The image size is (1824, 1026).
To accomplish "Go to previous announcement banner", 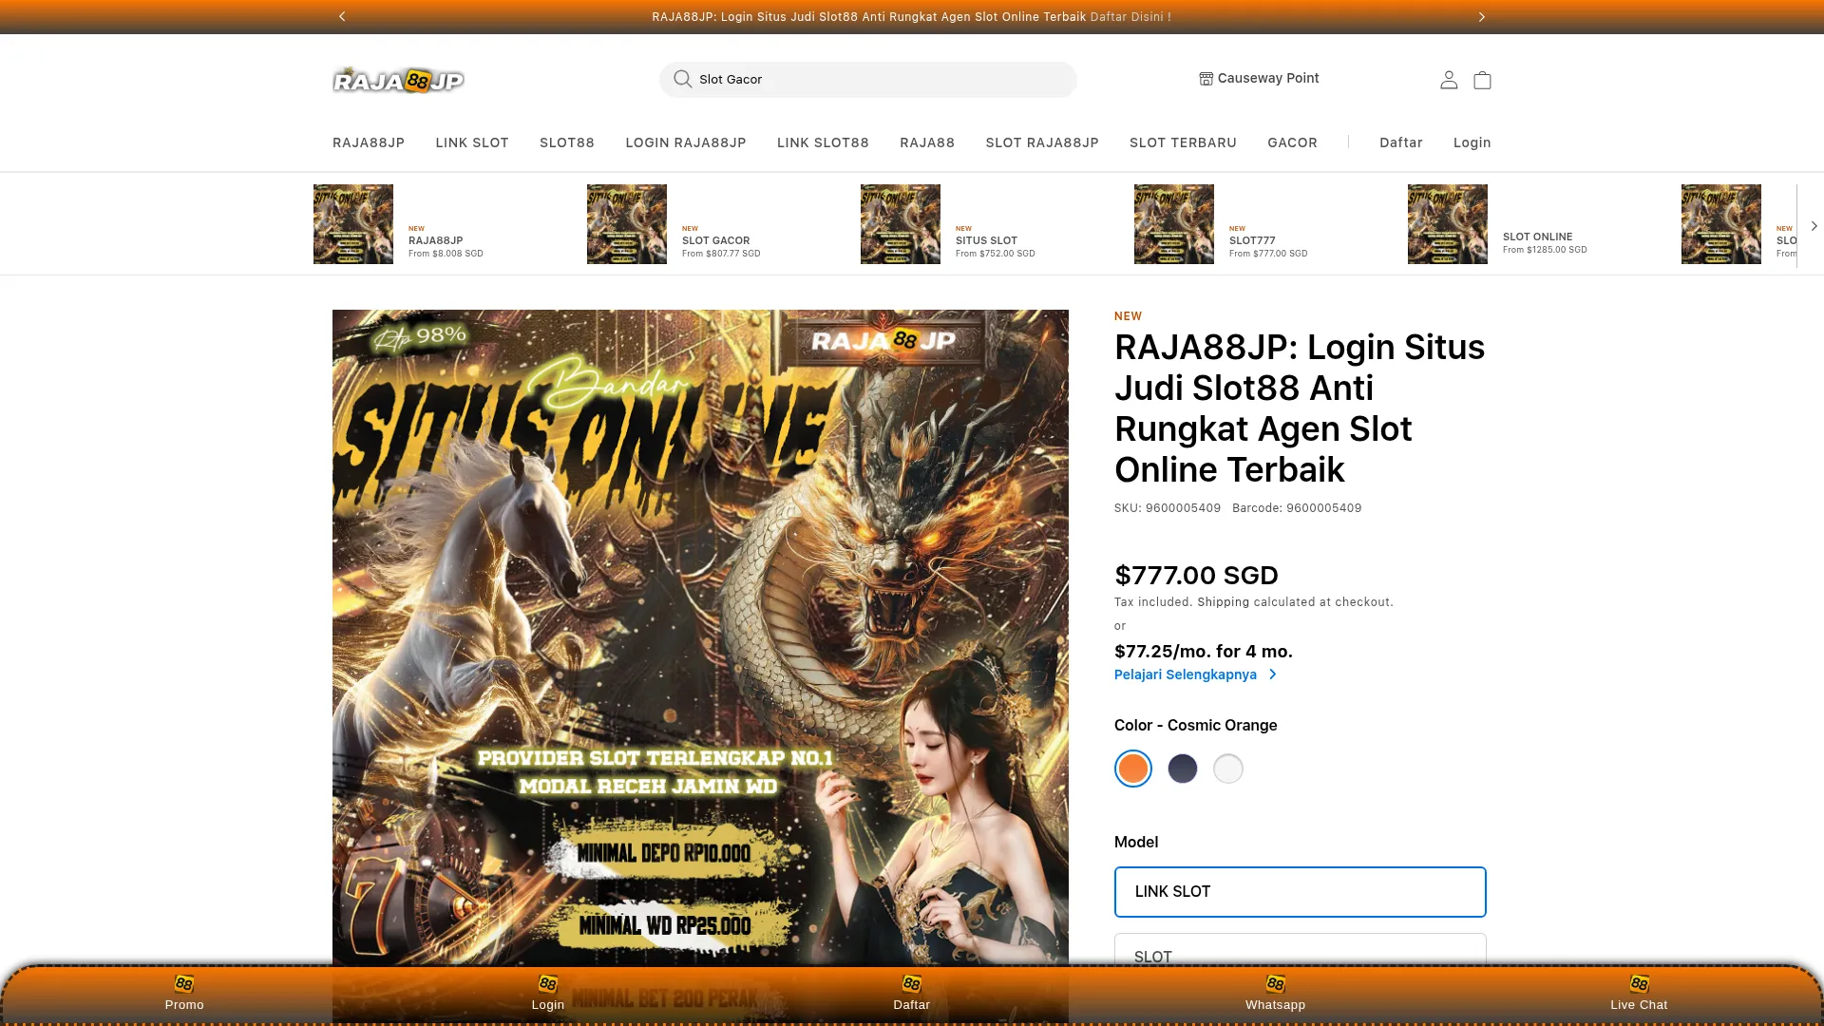I will click(x=342, y=16).
